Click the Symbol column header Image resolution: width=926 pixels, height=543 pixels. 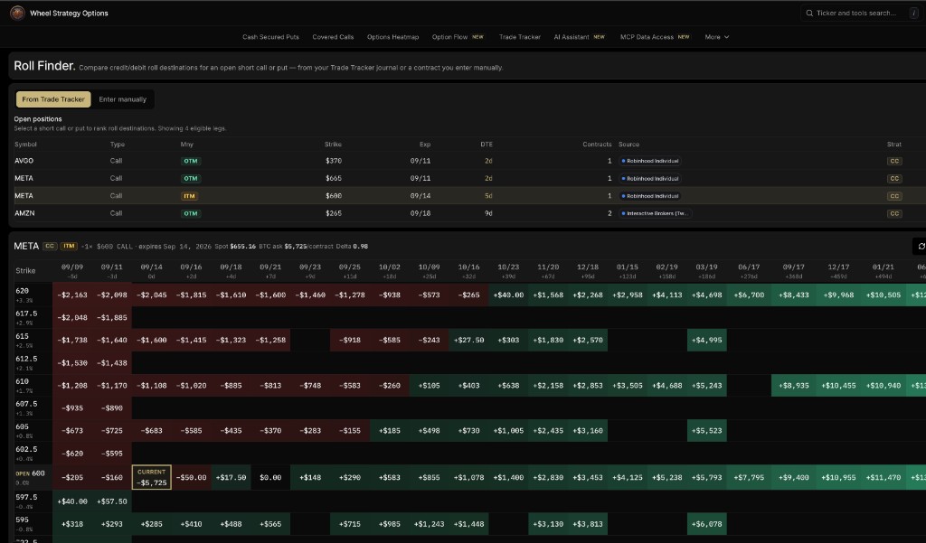(x=25, y=144)
